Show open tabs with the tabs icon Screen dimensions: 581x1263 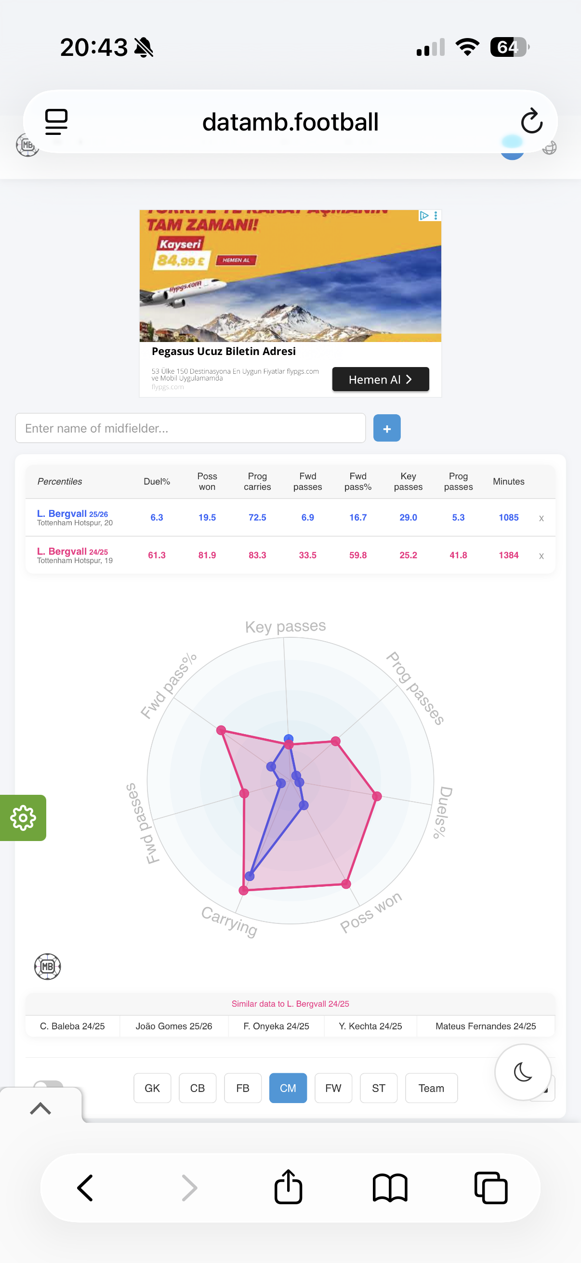click(491, 1187)
